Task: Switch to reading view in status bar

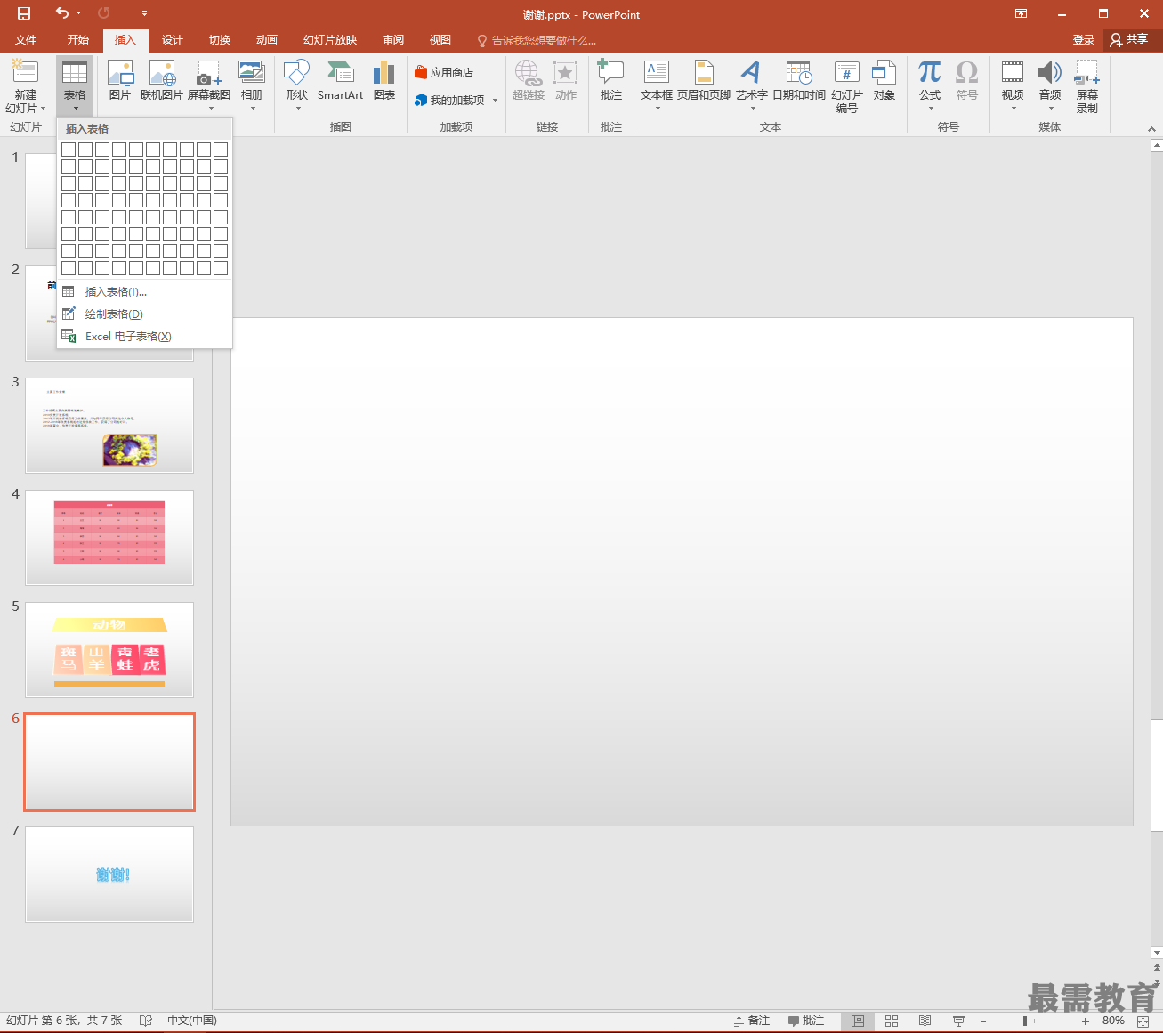Action: coord(925,1021)
